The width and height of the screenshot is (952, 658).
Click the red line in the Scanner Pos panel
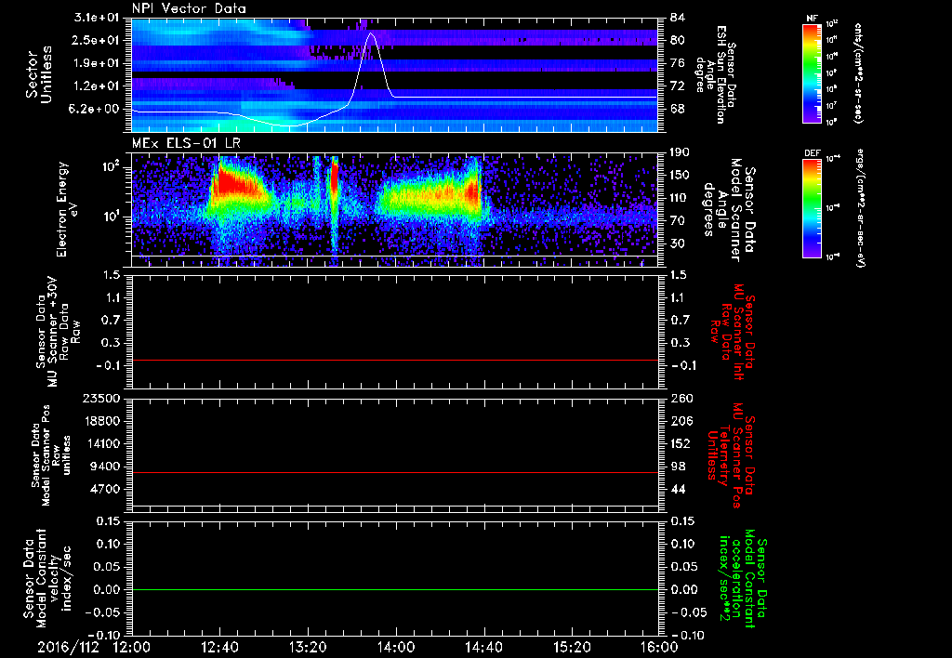pyautogui.click(x=394, y=472)
